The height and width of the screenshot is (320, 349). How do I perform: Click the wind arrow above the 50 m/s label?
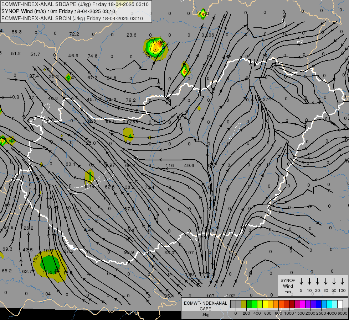[334, 281]
